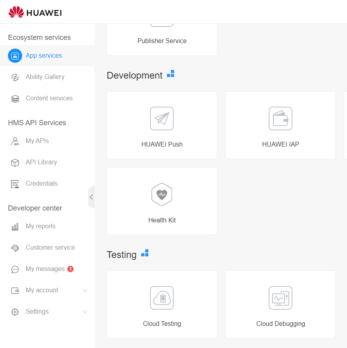This screenshot has width=347, height=348.
Task: Open the App services menu label
Action: point(44,55)
